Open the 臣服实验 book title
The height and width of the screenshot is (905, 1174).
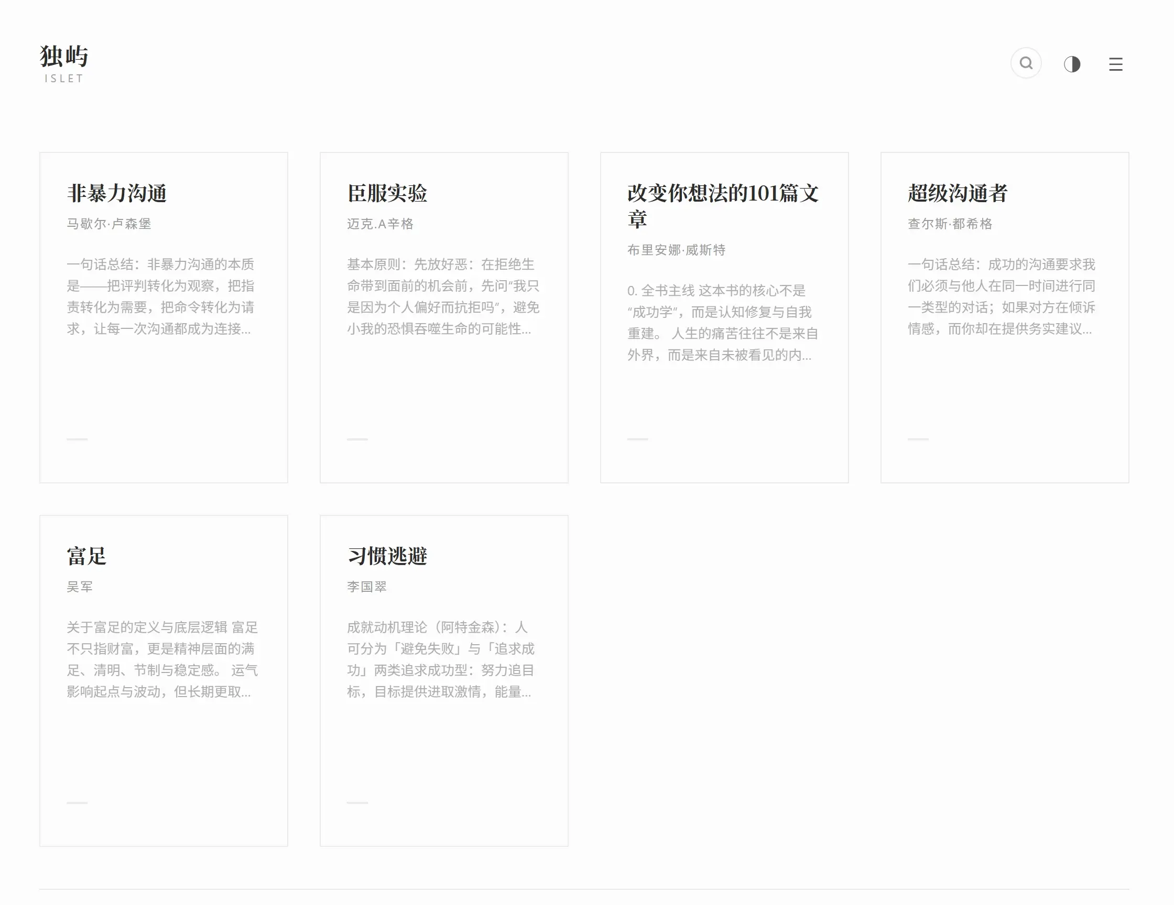(x=387, y=193)
